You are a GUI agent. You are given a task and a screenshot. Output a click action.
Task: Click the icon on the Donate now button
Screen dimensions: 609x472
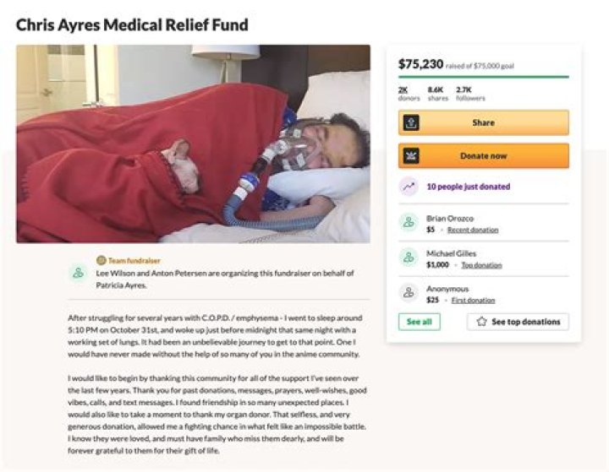click(x=411, y=156)
